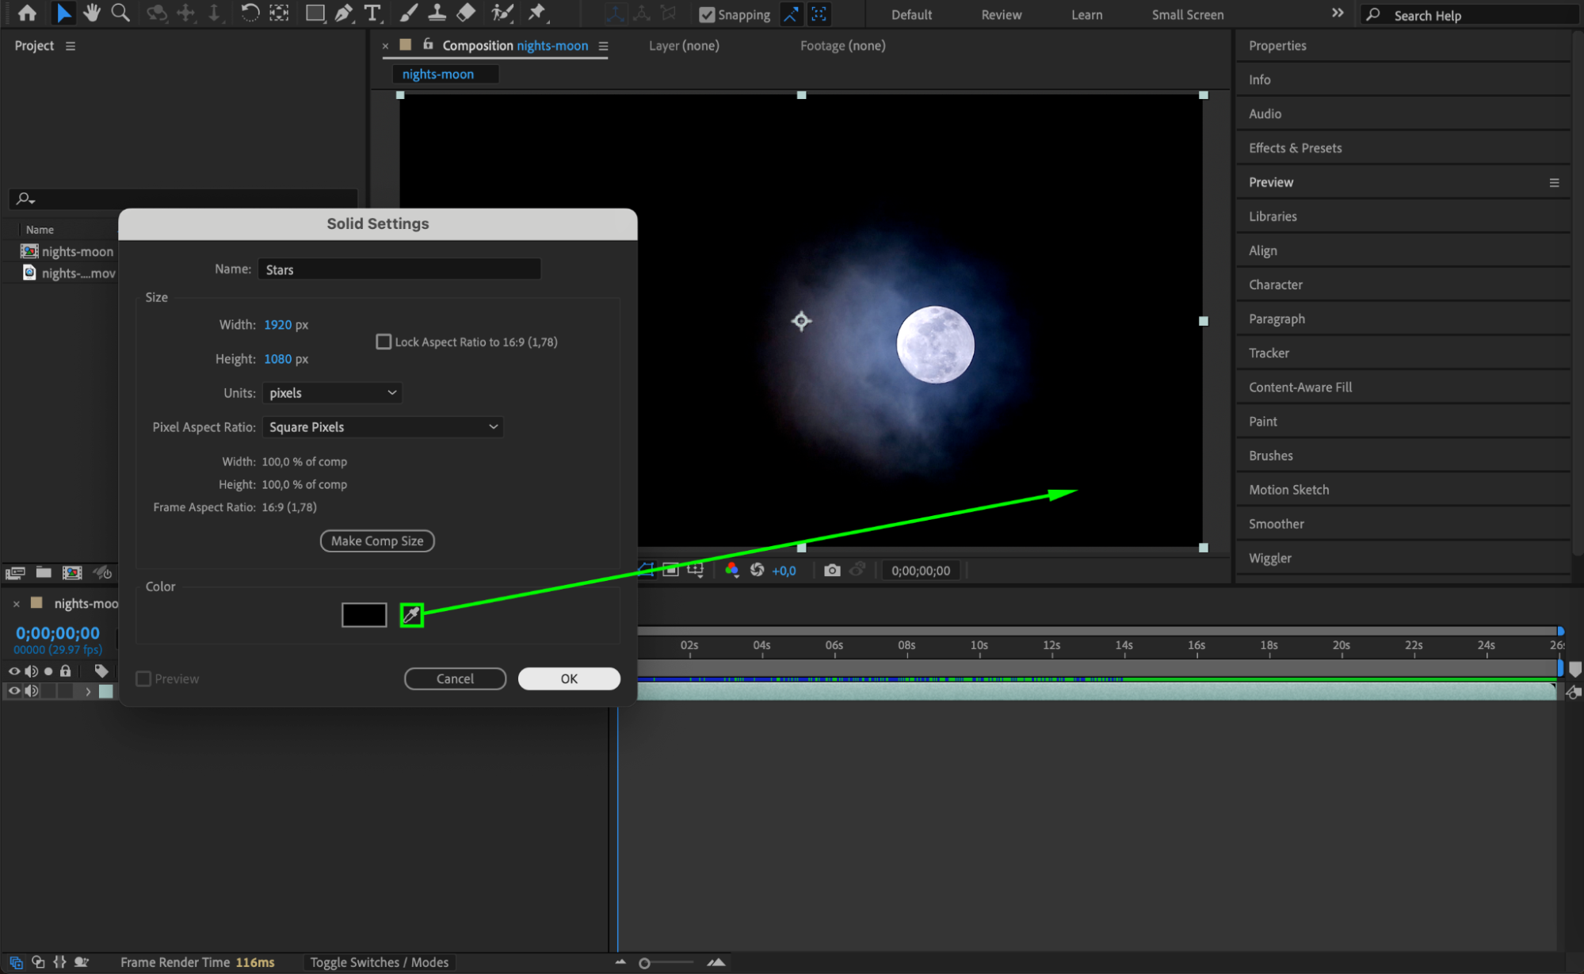1584x974 pixels.
Task: Click the black color swatch
Action: coord(364,615)
